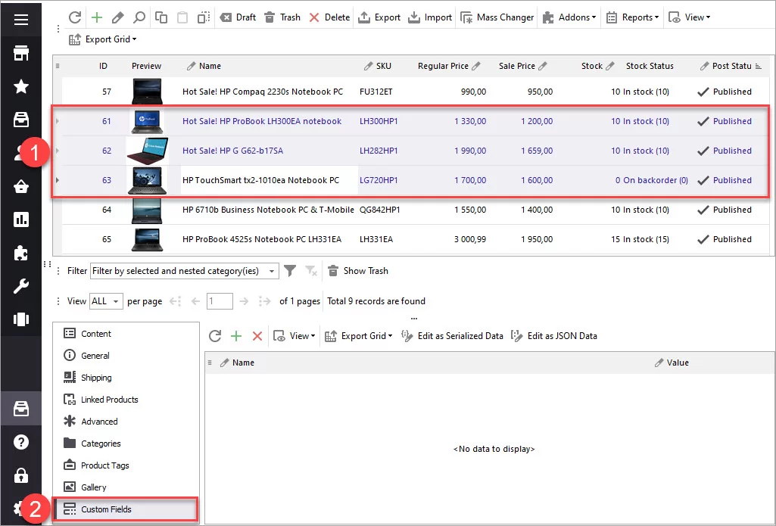Click the HP ProBook 4525s product thumbnail
The width and height of the screenshot is (776, 526).
coord(146,239)
